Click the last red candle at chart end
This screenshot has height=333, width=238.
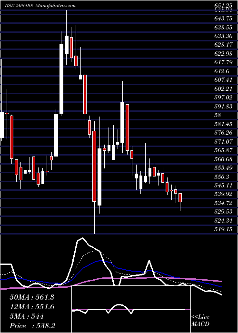(x=180, y=197)
